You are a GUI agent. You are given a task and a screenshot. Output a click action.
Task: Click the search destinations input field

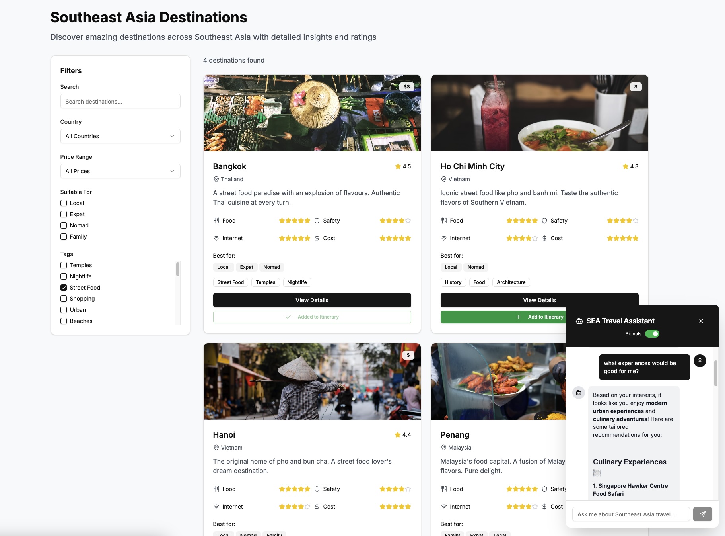click(x=120, y=101)
